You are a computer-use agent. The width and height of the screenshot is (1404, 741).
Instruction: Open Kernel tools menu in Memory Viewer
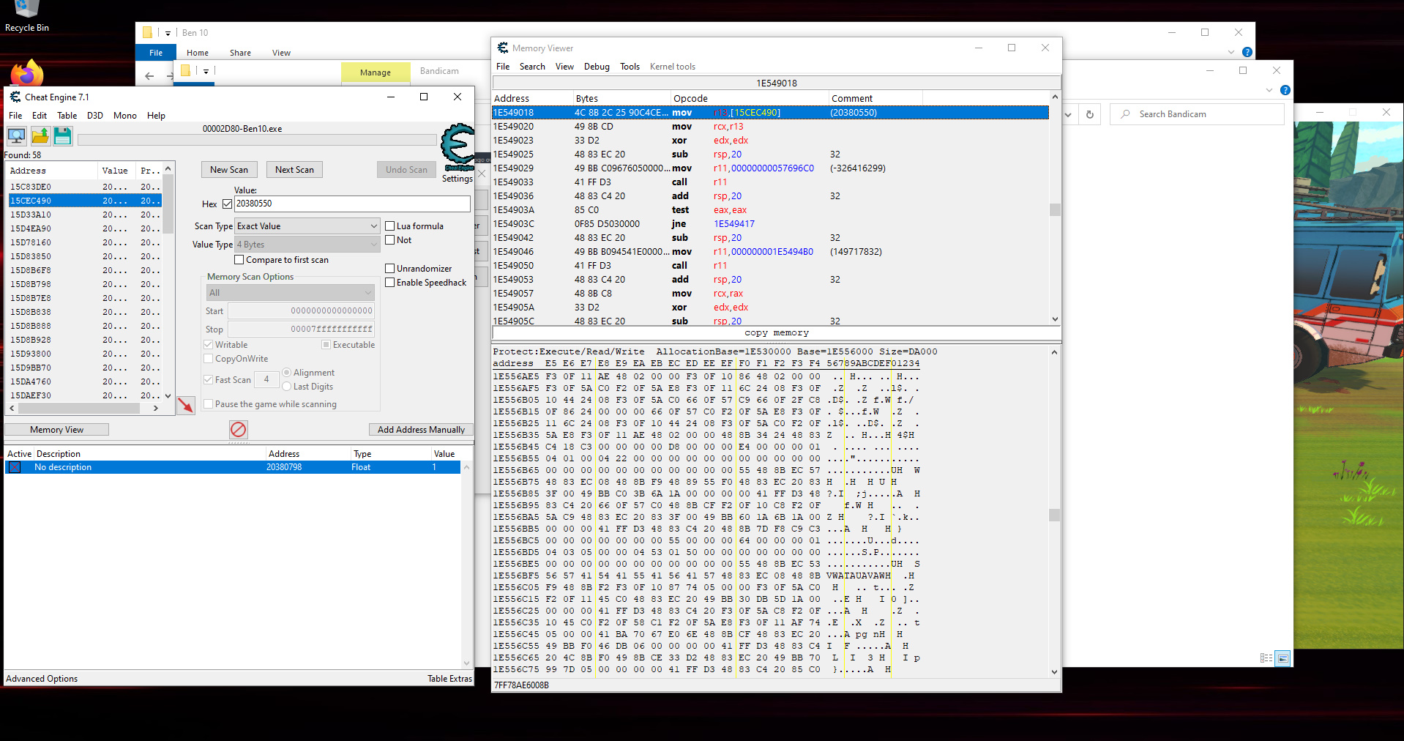pos(673,67)
